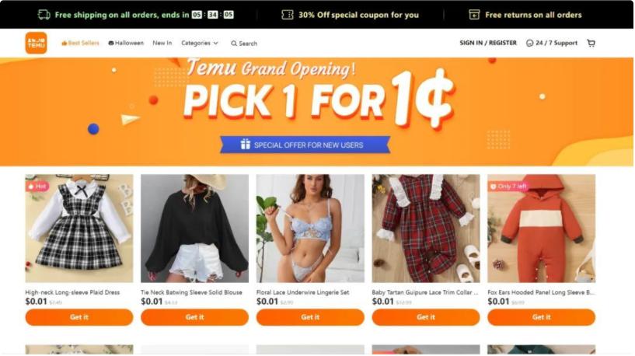
Task: Open the Fox Ears Hooded romper thumbnail
Action: [x=542, y=229]
